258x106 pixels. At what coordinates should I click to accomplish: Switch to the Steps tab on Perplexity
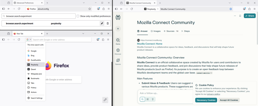[x=185, y=31]
